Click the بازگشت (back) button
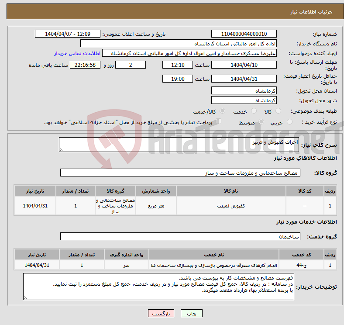Image resolution: width=344 pixels, height=325 pixels. coord(161,313)
